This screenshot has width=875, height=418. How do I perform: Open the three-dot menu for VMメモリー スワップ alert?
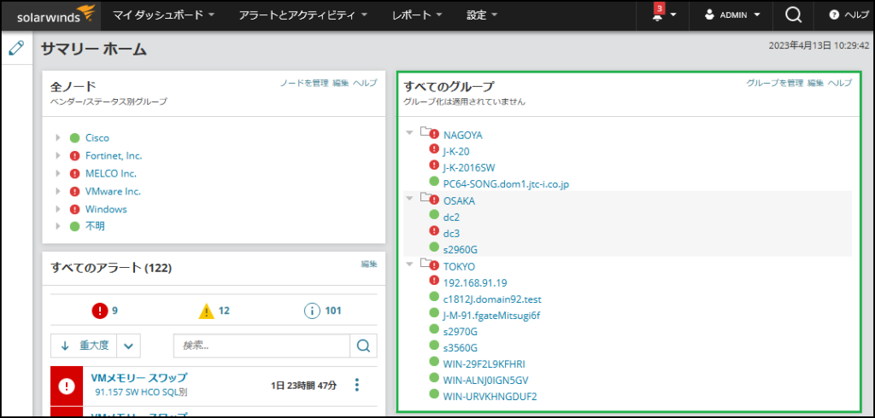tap(357, 385)
